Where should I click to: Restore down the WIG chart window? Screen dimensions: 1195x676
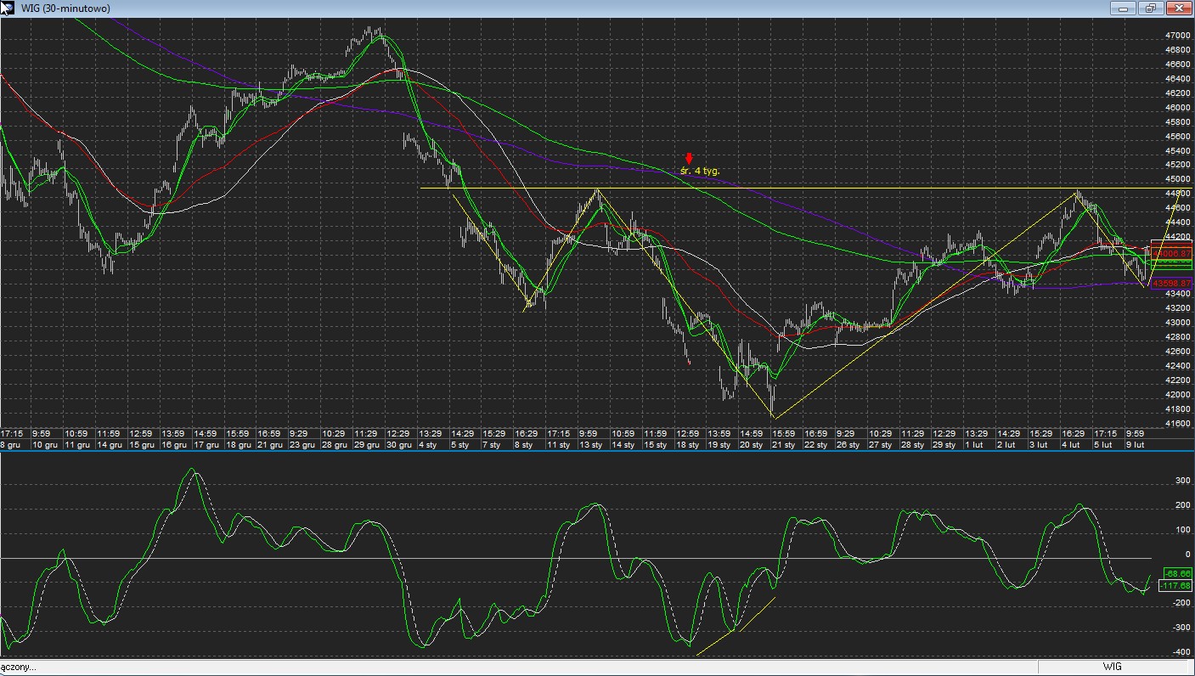click(1151, 8)
